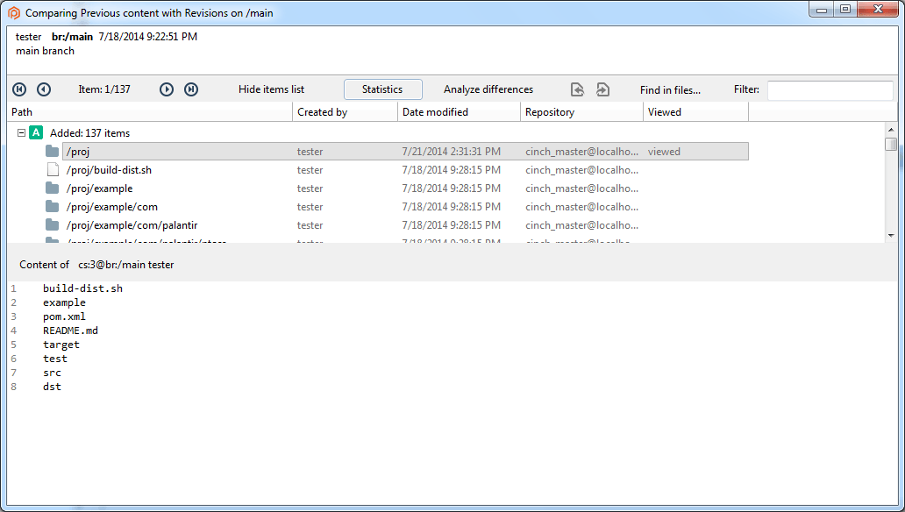Select the /proj/example/com row
This screenshot has height=512, width=905.
click(406, 207)
